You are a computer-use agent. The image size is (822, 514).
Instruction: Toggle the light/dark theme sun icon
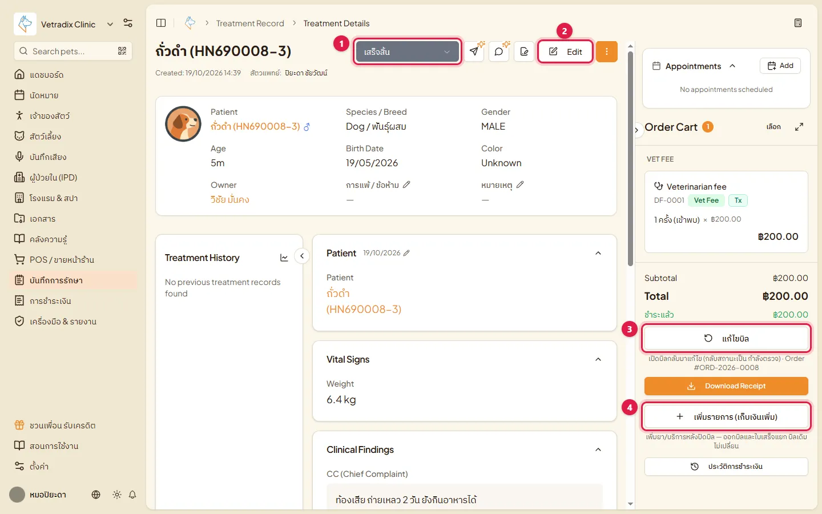(x=117, y=495)
